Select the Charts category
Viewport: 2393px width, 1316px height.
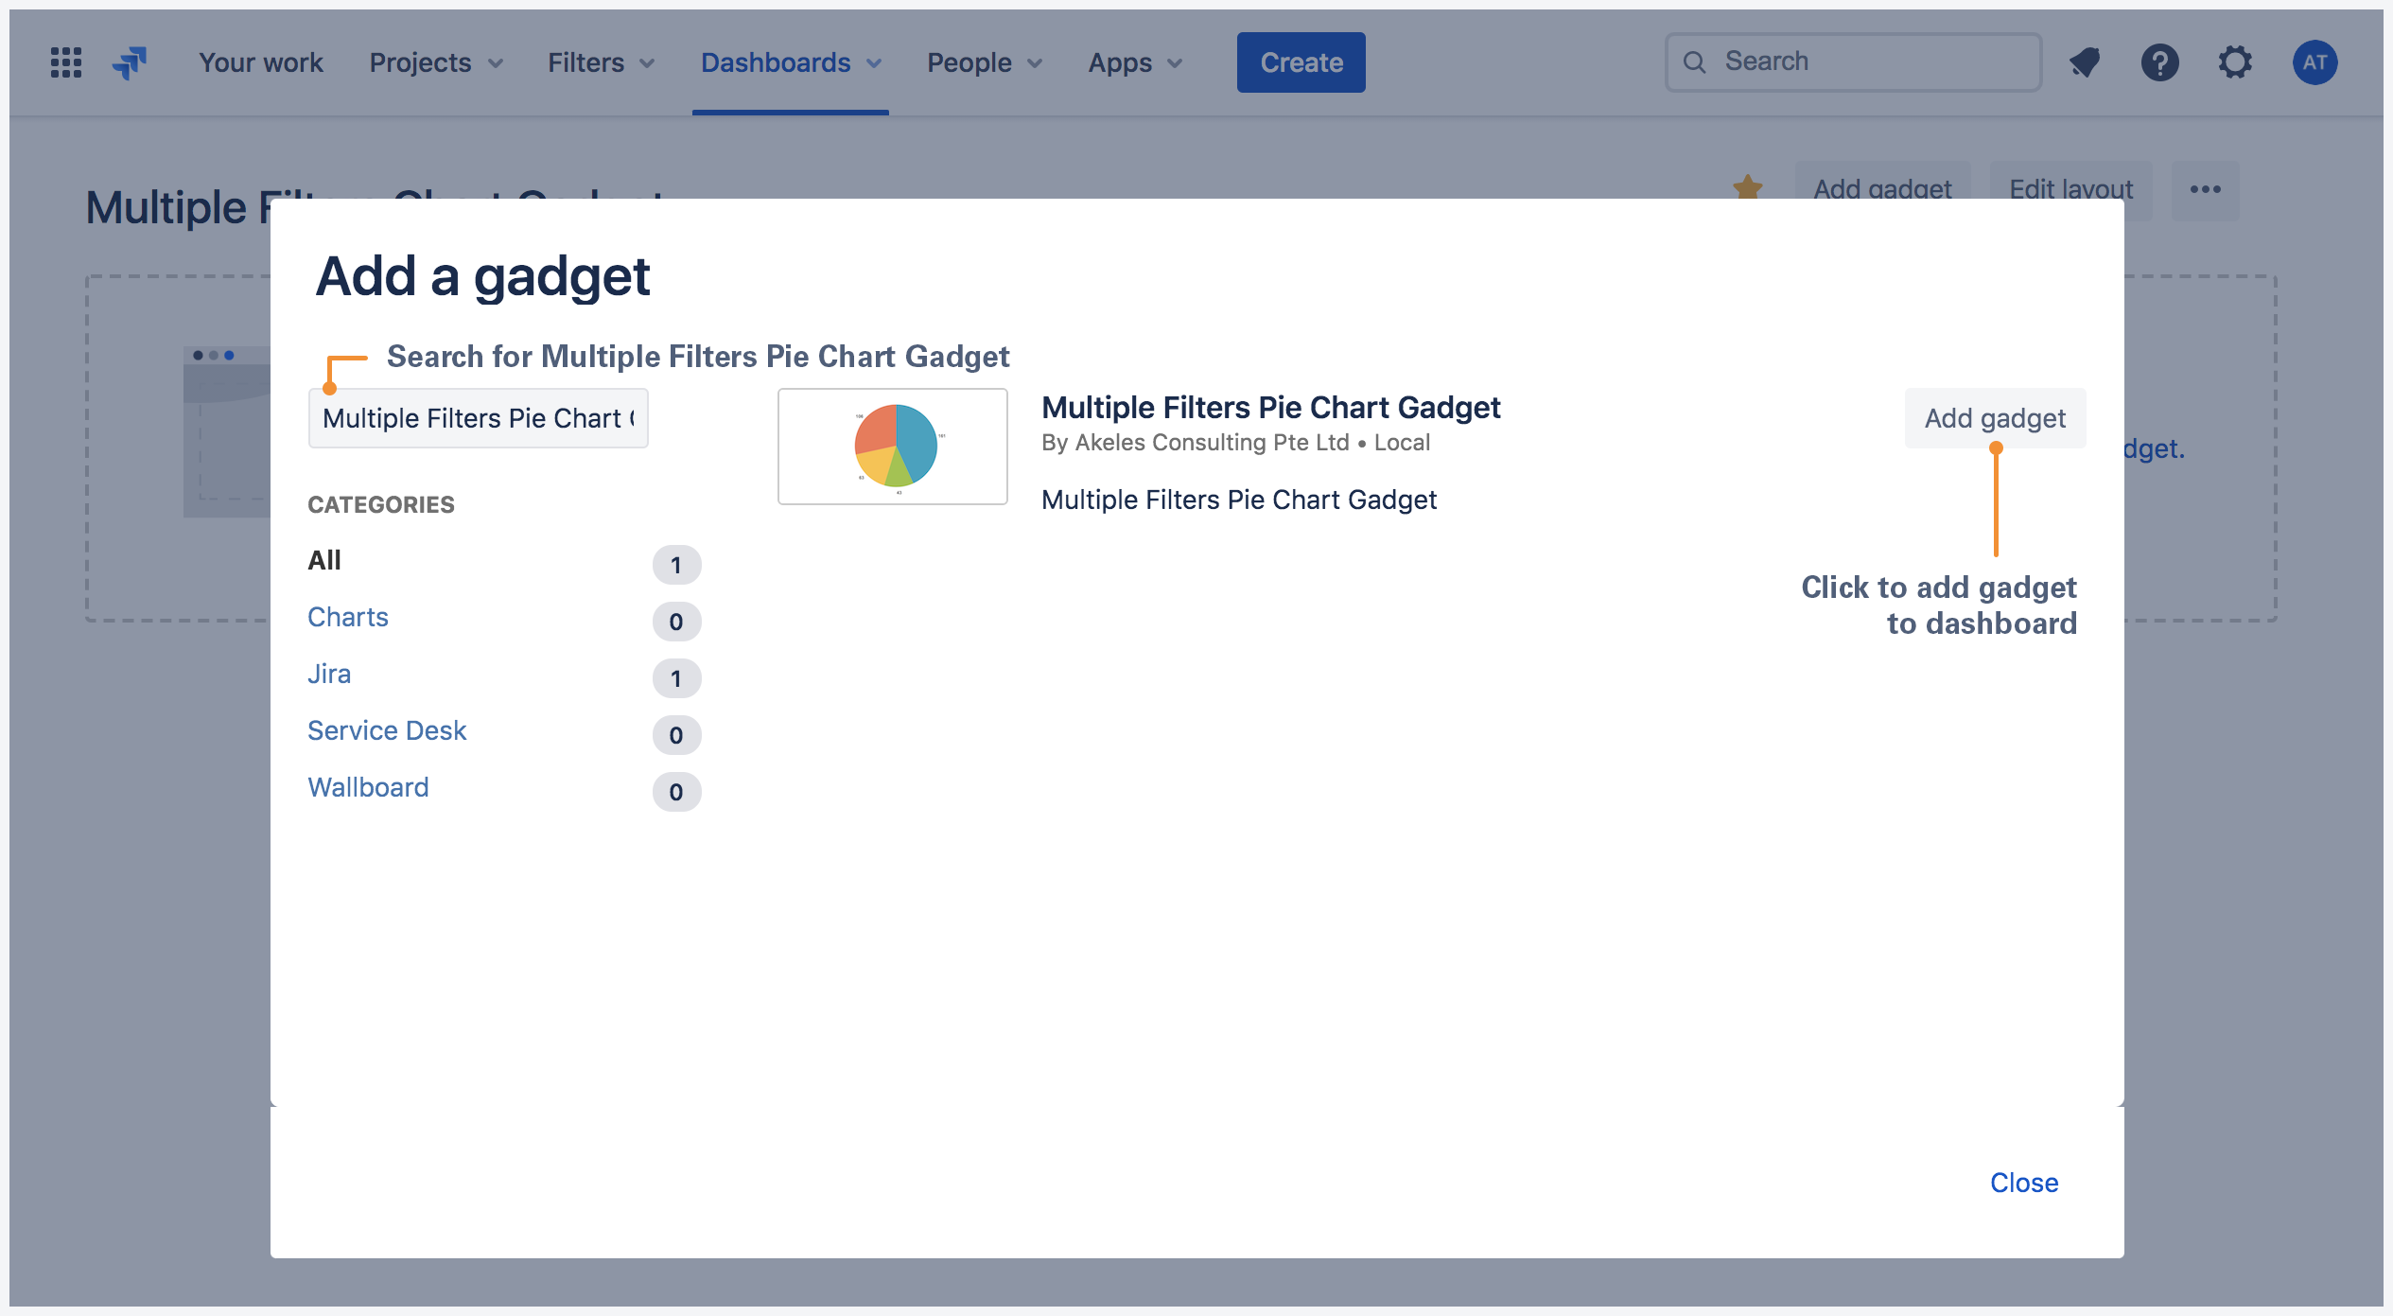point(347,616)
